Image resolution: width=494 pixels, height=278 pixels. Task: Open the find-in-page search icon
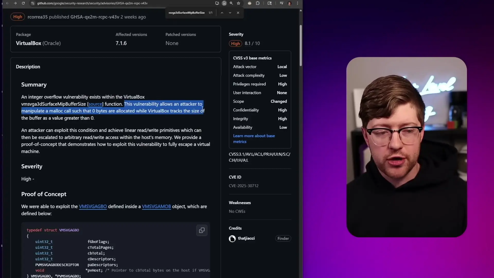224,3
